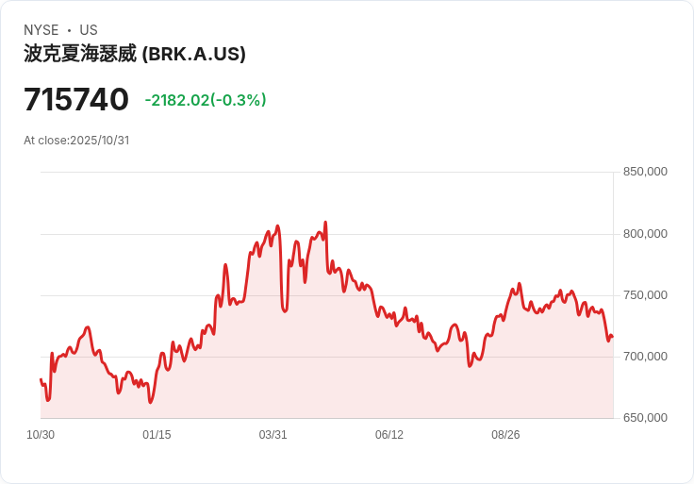Click the At close:2025/10/31 timestamp
Image resolution: width=694 pixels, height=484 pixels.
[x=76, y=141]
